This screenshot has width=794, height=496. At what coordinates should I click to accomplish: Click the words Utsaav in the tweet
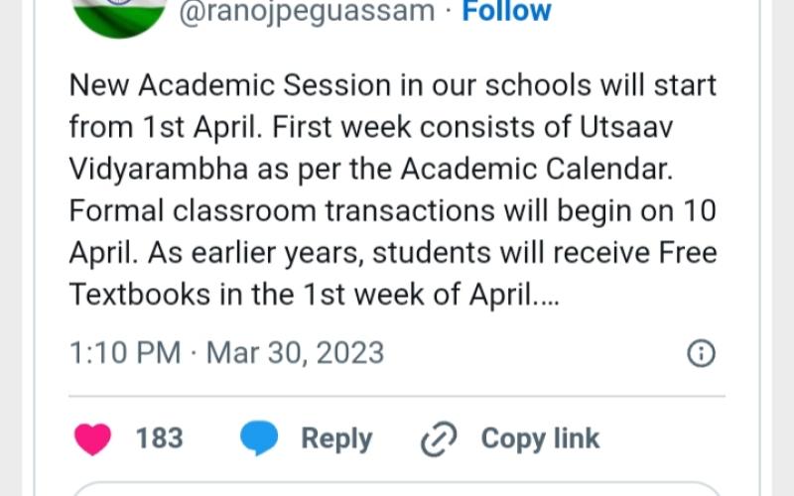(x=626, y=127)
